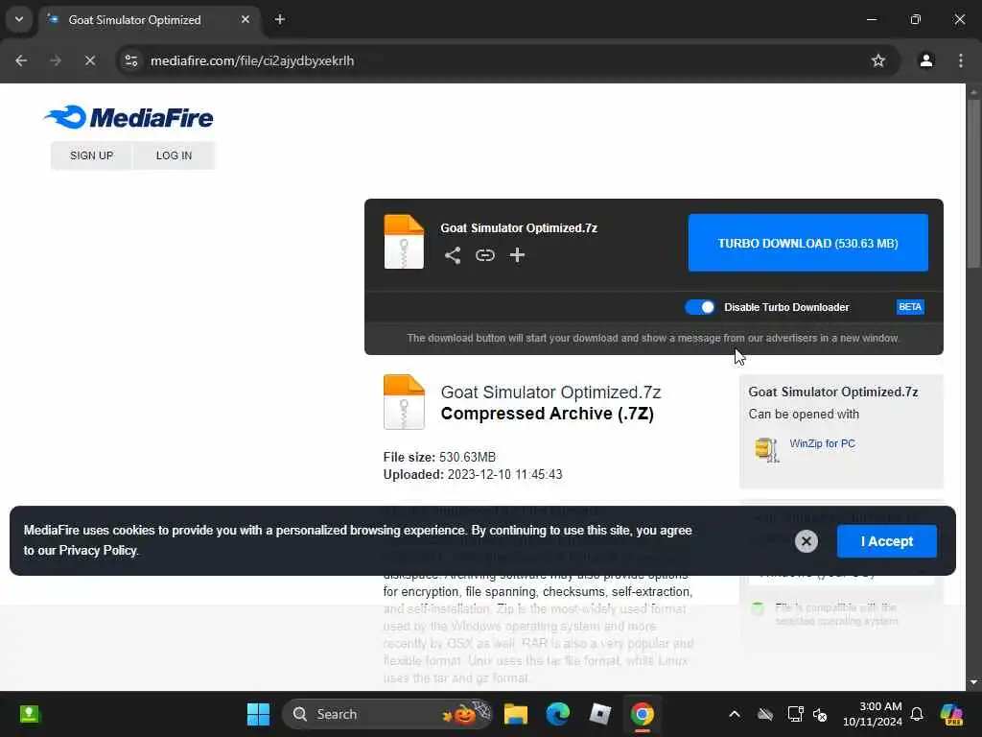Click the SIGN UP button
The width and height of the screenshot is (982, 737).
(x=91, y=155)
